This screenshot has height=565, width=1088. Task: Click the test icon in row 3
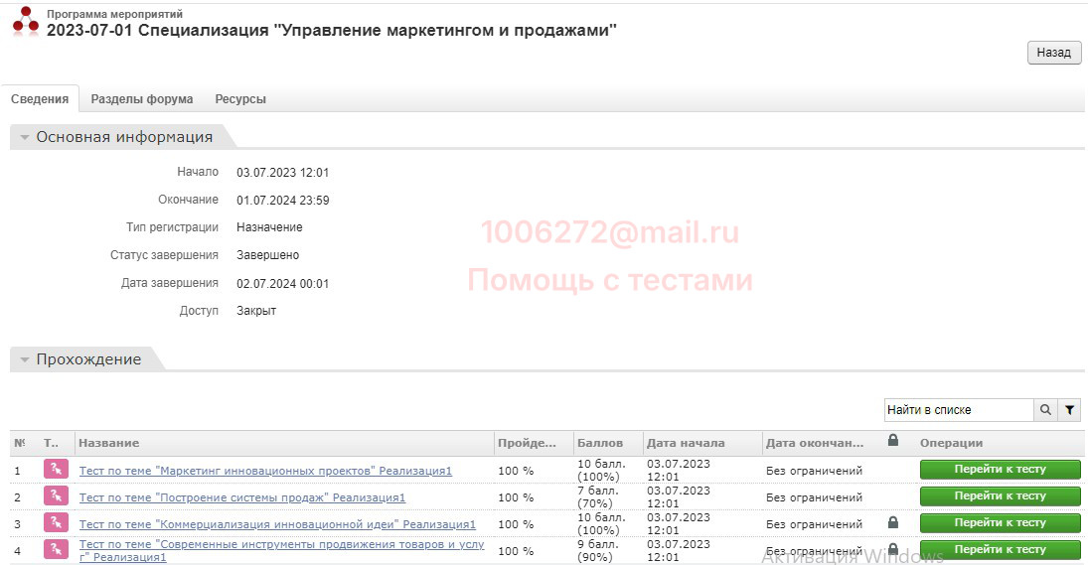56,523
